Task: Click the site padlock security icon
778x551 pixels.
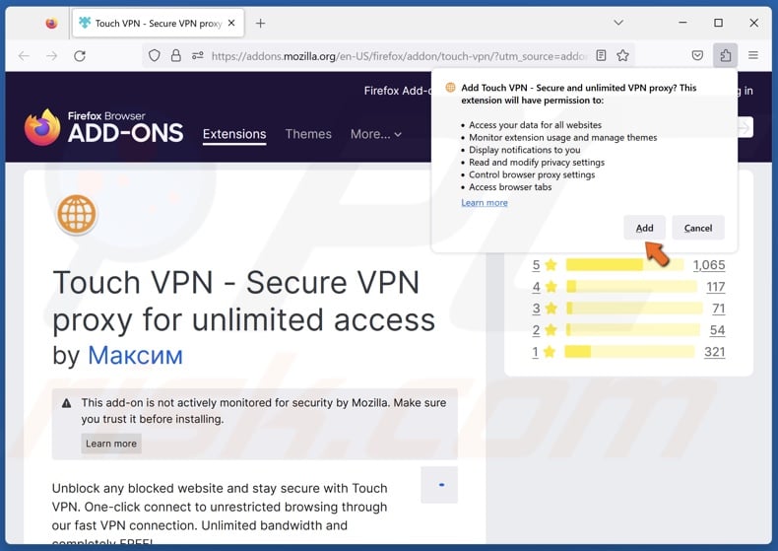Action: pyautogui.click(x=176, y=56)
